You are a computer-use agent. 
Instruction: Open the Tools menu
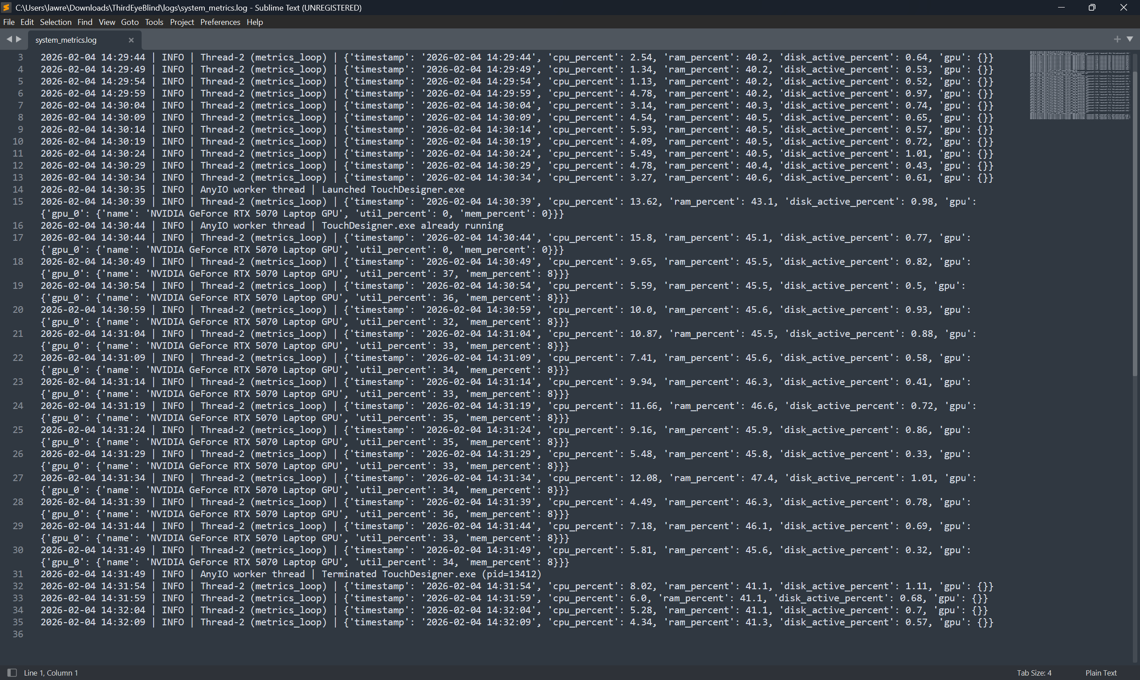pos(154,22)
